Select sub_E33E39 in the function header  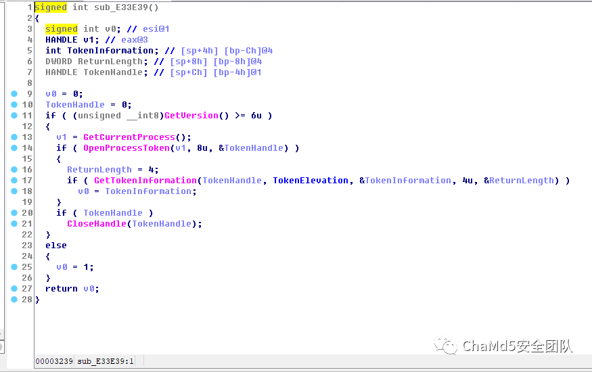[121, 7]
